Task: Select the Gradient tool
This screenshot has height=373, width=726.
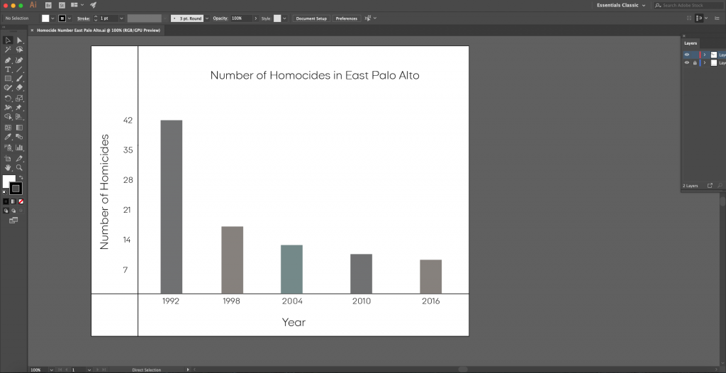Action: [19, 128]
